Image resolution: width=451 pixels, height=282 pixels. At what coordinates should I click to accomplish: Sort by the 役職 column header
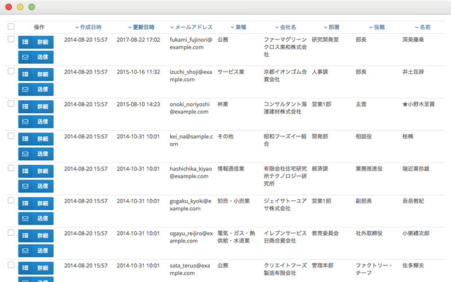click(x=377, y=27)
